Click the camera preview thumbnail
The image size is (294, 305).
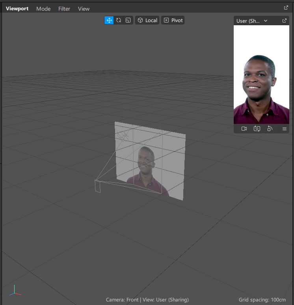[261, 75]
